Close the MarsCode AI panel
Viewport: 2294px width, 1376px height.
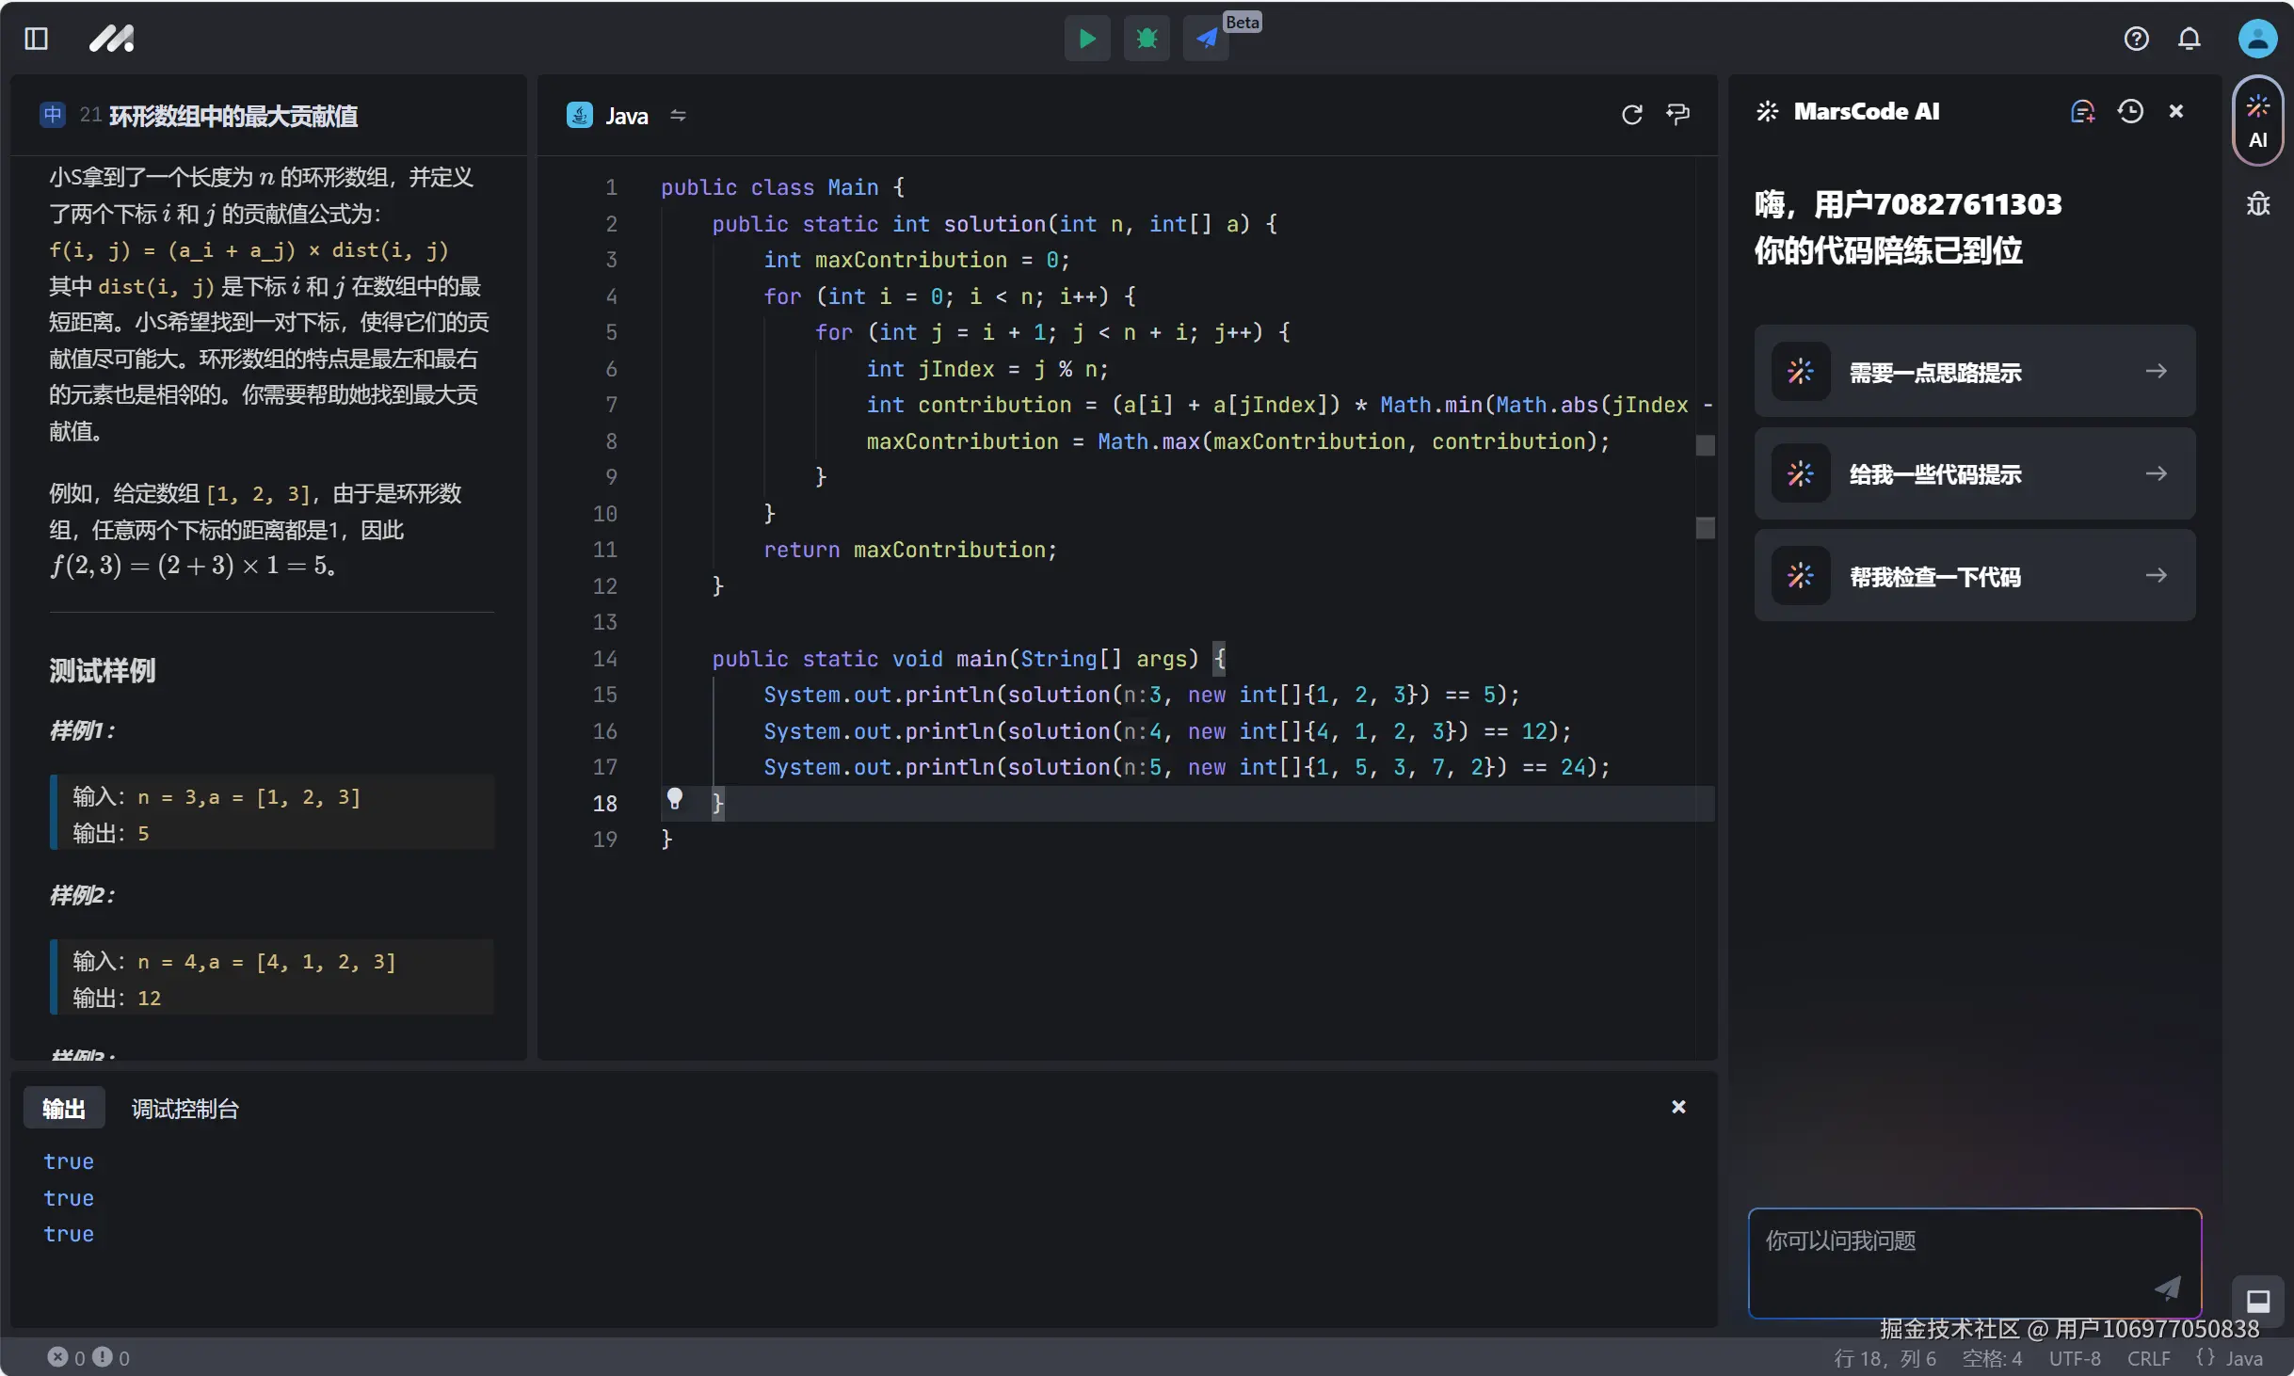pos(2176,112)
